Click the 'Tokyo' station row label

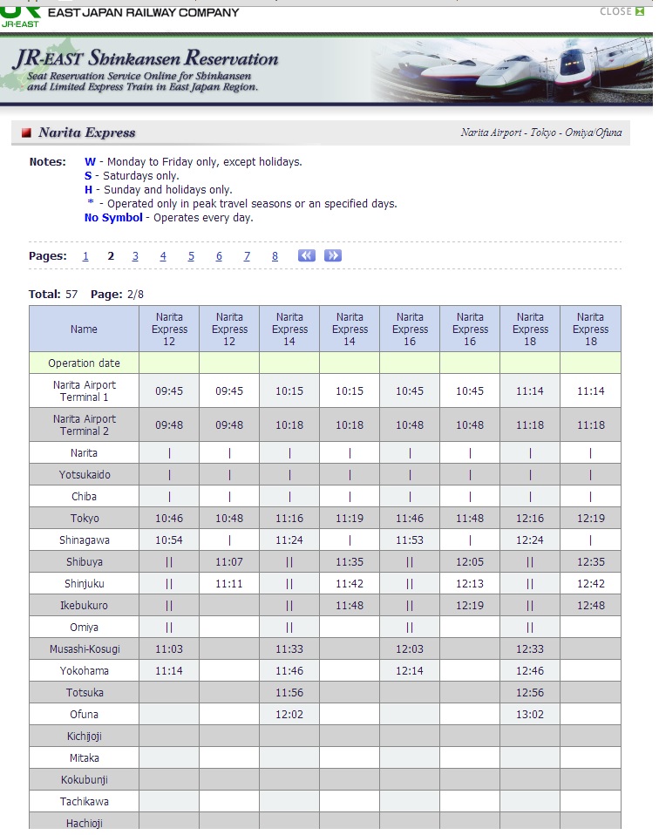click(85, 518)
